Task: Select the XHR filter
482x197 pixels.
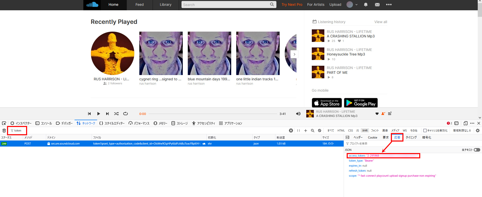Action: [x=365, y=130]
